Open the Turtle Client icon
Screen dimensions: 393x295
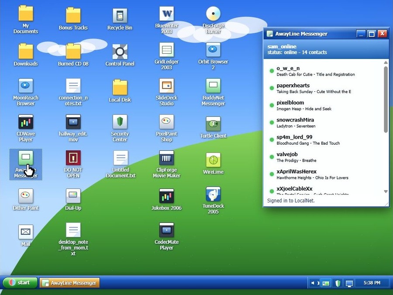click(x=213, y=128)
